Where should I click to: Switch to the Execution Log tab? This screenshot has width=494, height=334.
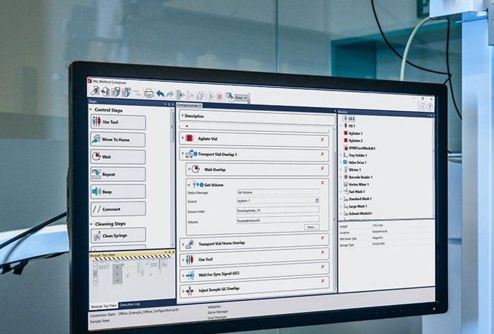point(130,305)
